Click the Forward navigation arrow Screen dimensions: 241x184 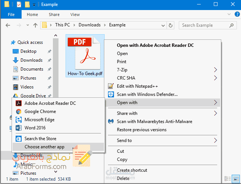(19, 25)
